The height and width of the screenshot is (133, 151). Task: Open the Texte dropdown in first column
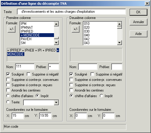pos(56,102)
